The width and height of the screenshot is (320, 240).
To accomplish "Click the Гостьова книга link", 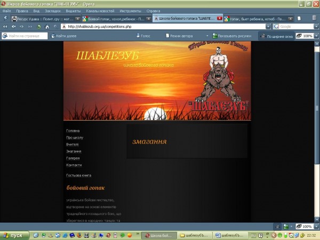I will click(x=78, y=175).
